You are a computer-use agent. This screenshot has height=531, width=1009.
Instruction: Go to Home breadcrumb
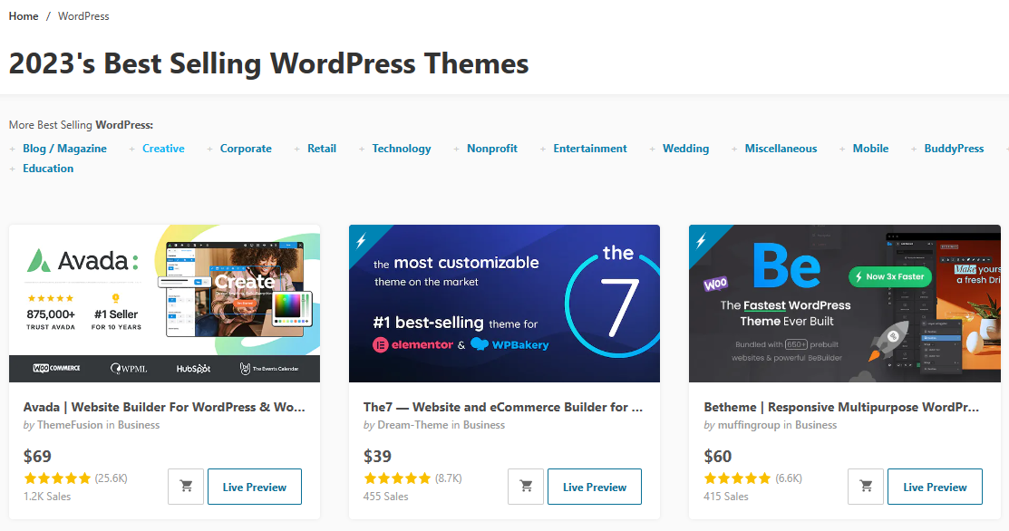24,16
